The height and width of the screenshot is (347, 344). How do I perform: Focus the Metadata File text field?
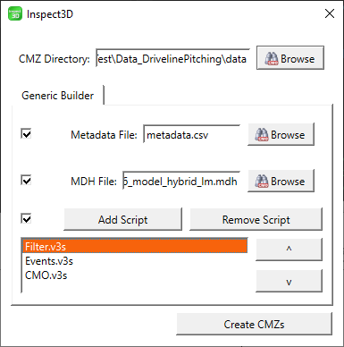(x=191, y=134)
